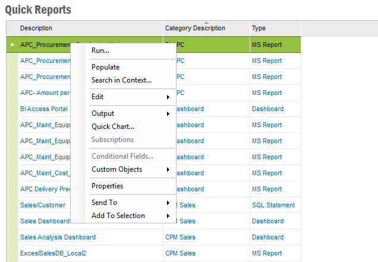Image resolution: width=378 pixels, height=262 pixels.
Task: Open the ExcelSalesDB_Local2 report
Action: point(53,253)
